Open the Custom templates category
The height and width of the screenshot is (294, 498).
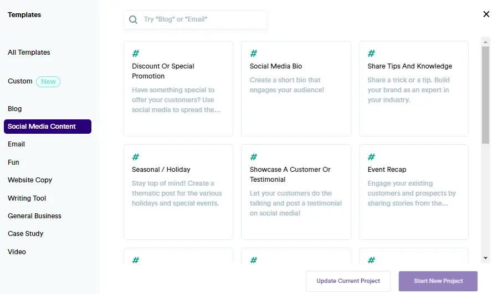pyautogui.click(x=20, y=81)
